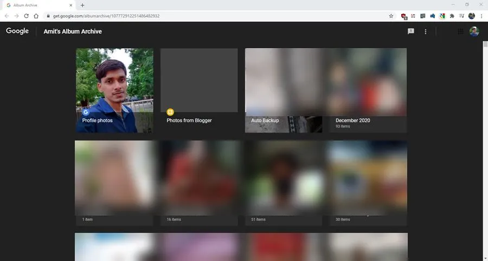The image size is (488, 261).
Task: Open the multicolor Google-style extension icon
Action: (442, 16)
